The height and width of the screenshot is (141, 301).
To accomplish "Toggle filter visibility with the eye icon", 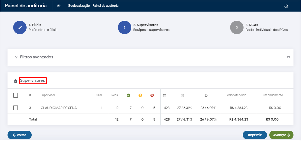I will [x=288, y=57].
